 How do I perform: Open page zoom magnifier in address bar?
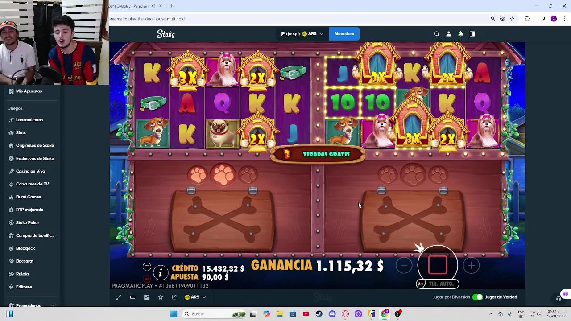coord(493,19)
